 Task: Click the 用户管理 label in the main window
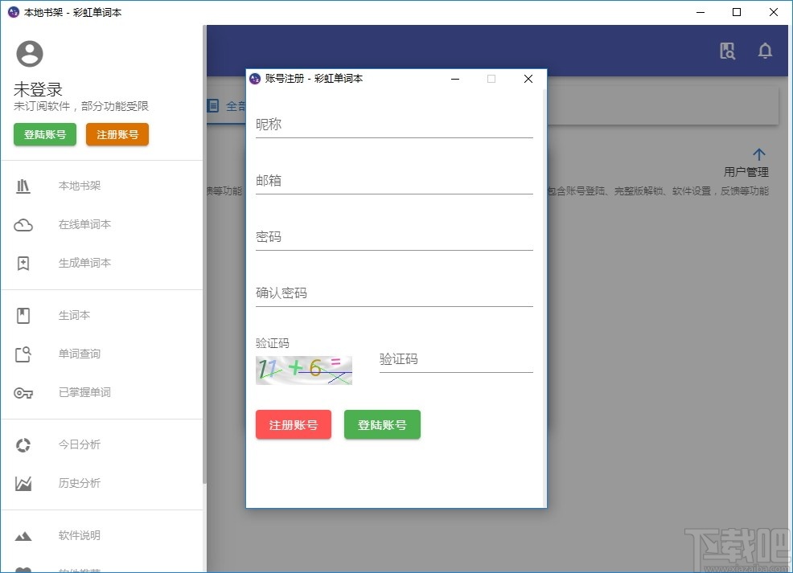746,172
